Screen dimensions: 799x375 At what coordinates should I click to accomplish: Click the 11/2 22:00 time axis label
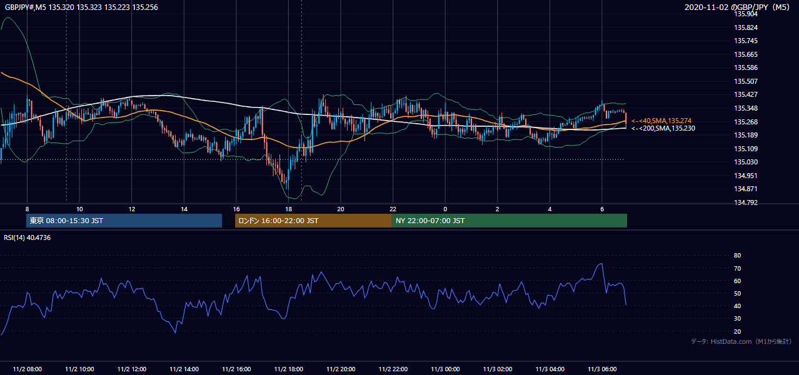click(393, 369)
